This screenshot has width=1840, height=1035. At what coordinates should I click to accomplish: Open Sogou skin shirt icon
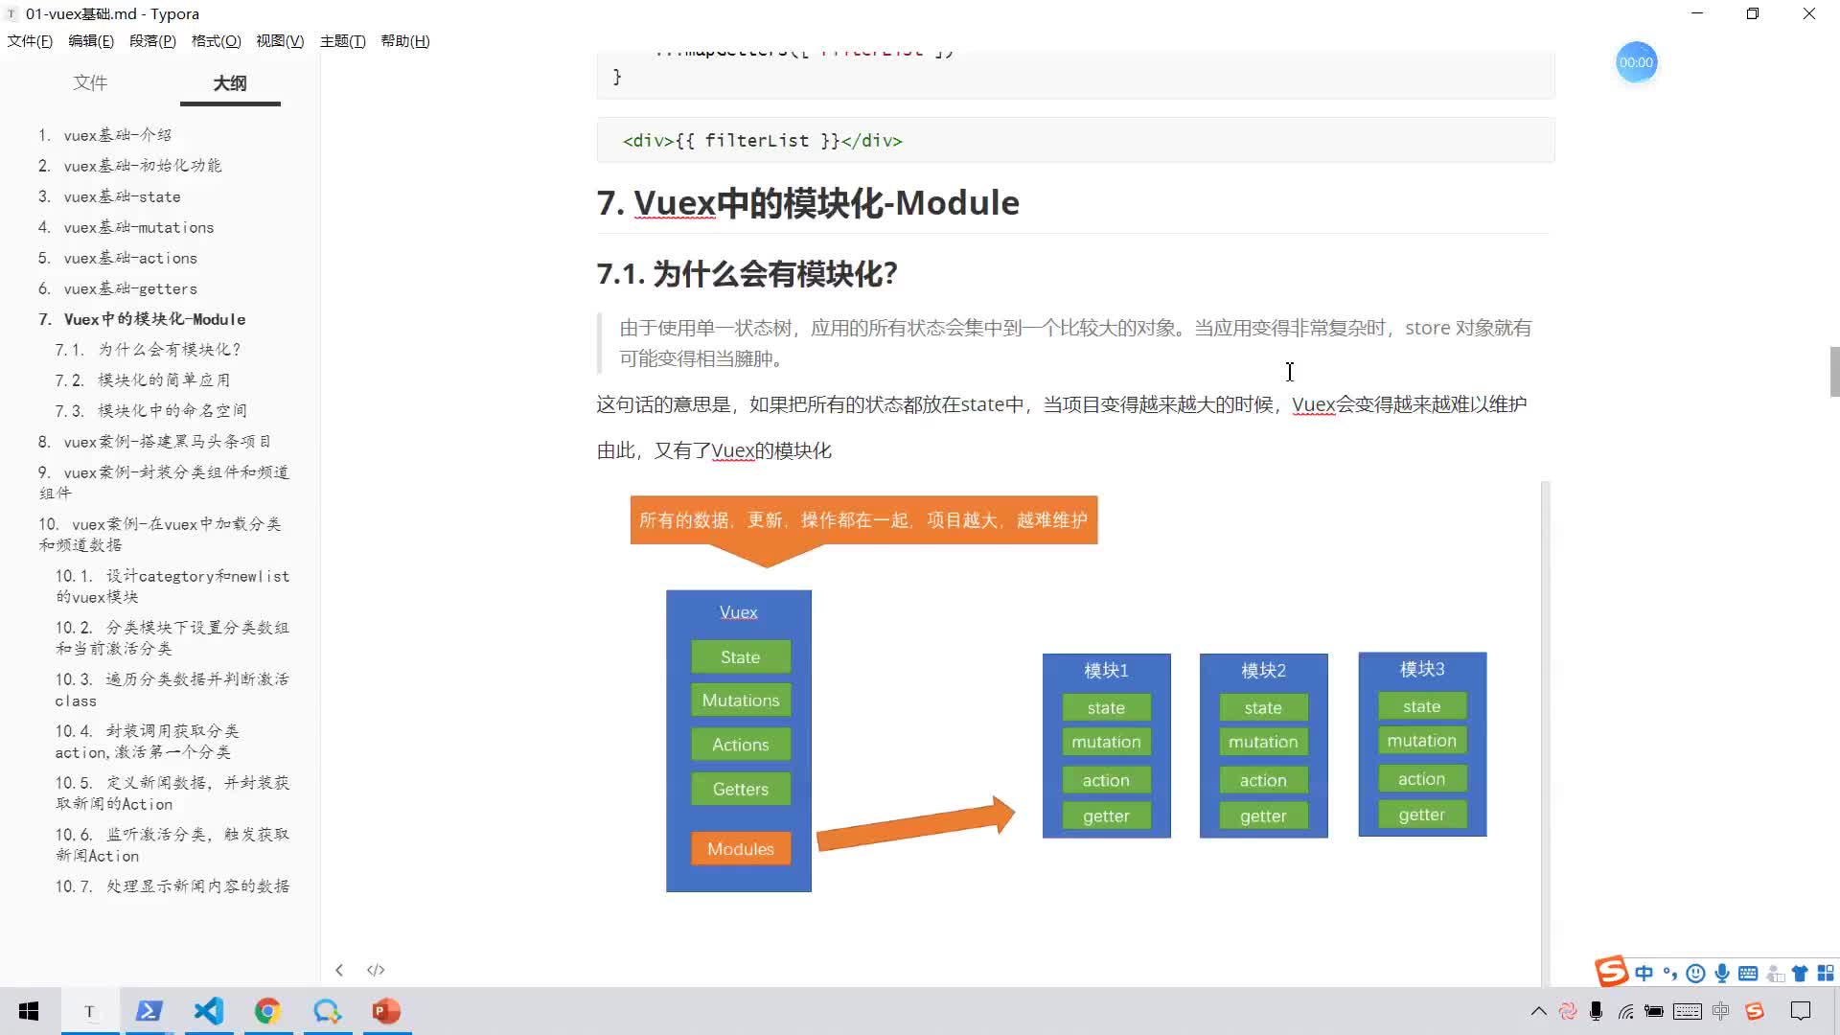[1800, 974]
